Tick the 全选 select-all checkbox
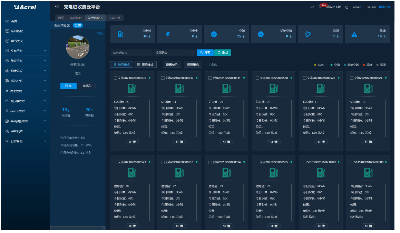Image resolution: width=400 pixels, height=233 pixels. pos(208,64)
